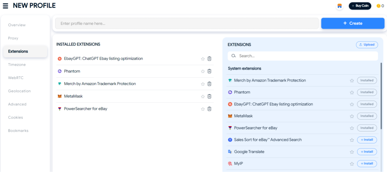This screenshot has width=387, height=172.
Task: Select Google Translate row text
Action: (249, 152)
